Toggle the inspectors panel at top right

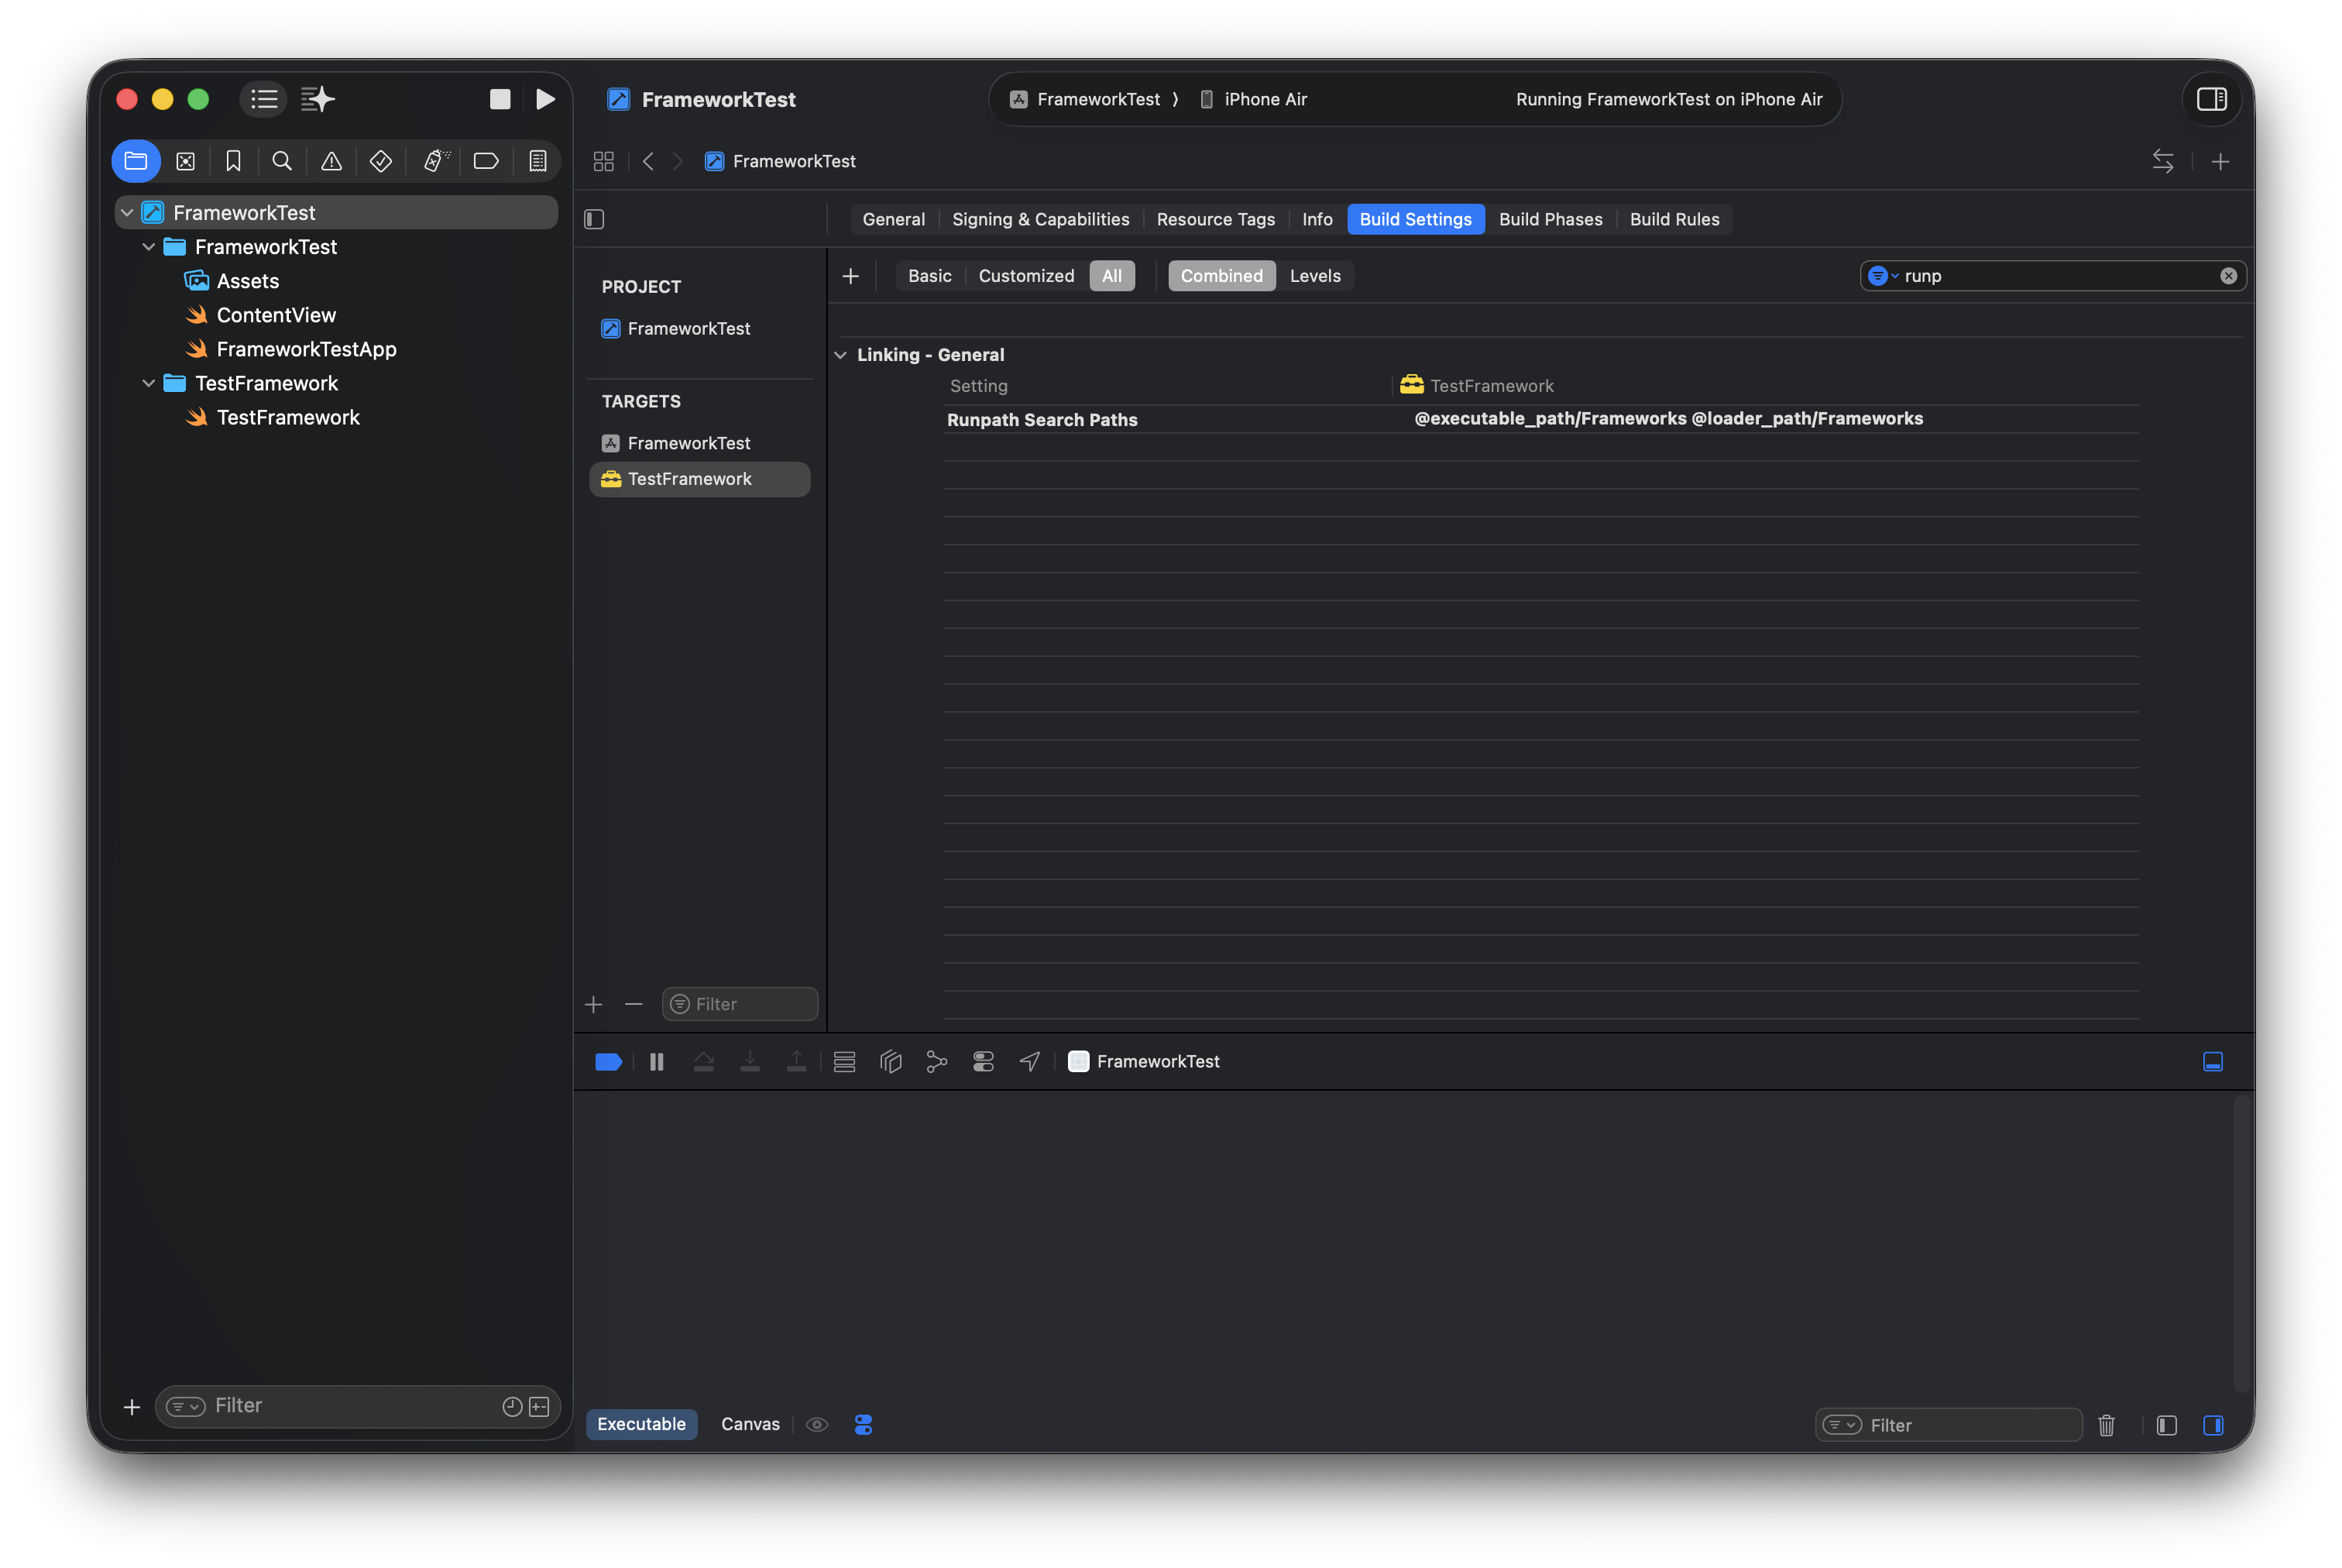point(2211,99)
